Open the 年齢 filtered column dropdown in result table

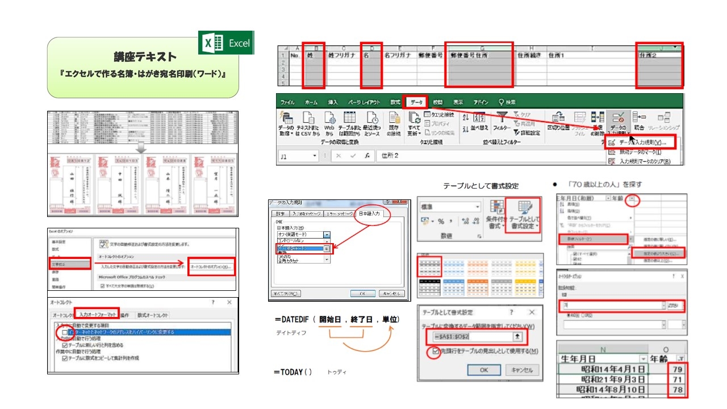pos(681,359)
